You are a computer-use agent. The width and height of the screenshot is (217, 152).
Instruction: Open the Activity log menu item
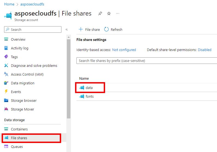pyautogui.click(x=19, y=48)
